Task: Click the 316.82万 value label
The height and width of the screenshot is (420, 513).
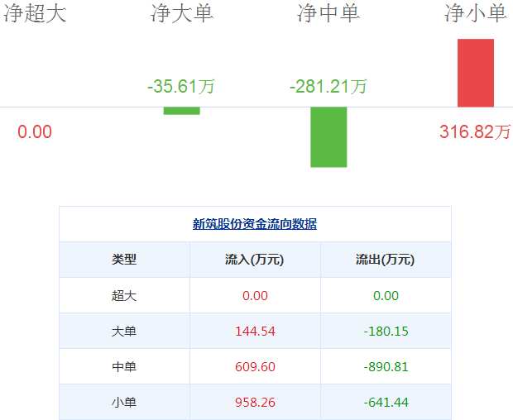Action: [x=475, y=131]
